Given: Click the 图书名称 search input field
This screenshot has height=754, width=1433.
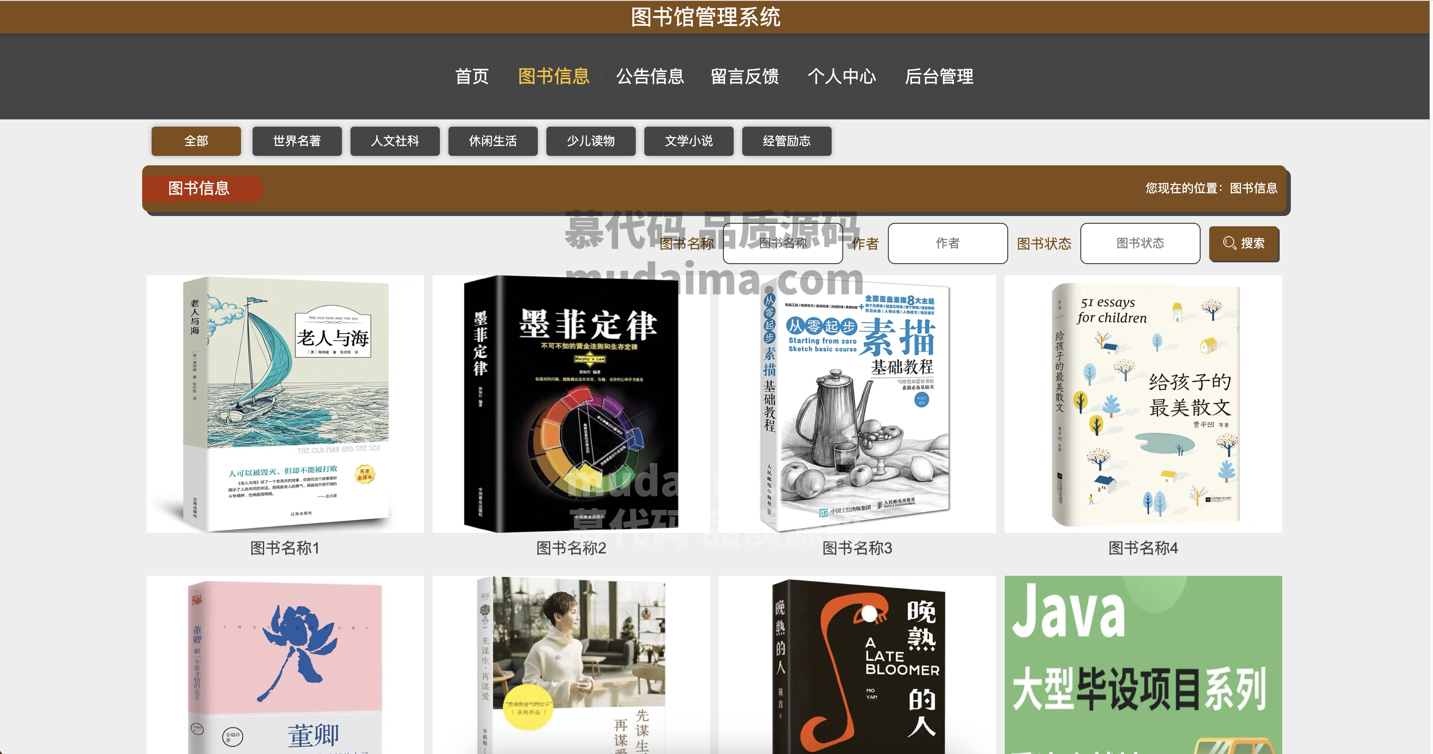Looking at the screenshot, I should click(783, 243).
